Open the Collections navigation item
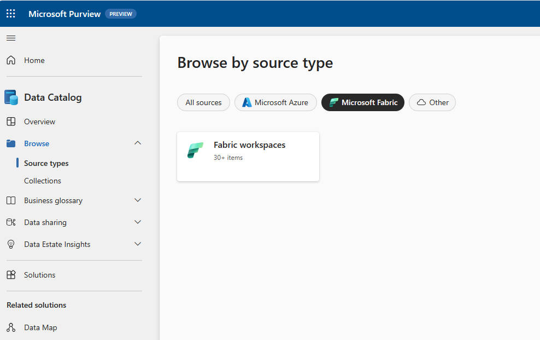This screenshot has height=340, width=540. tap(43, 181)
